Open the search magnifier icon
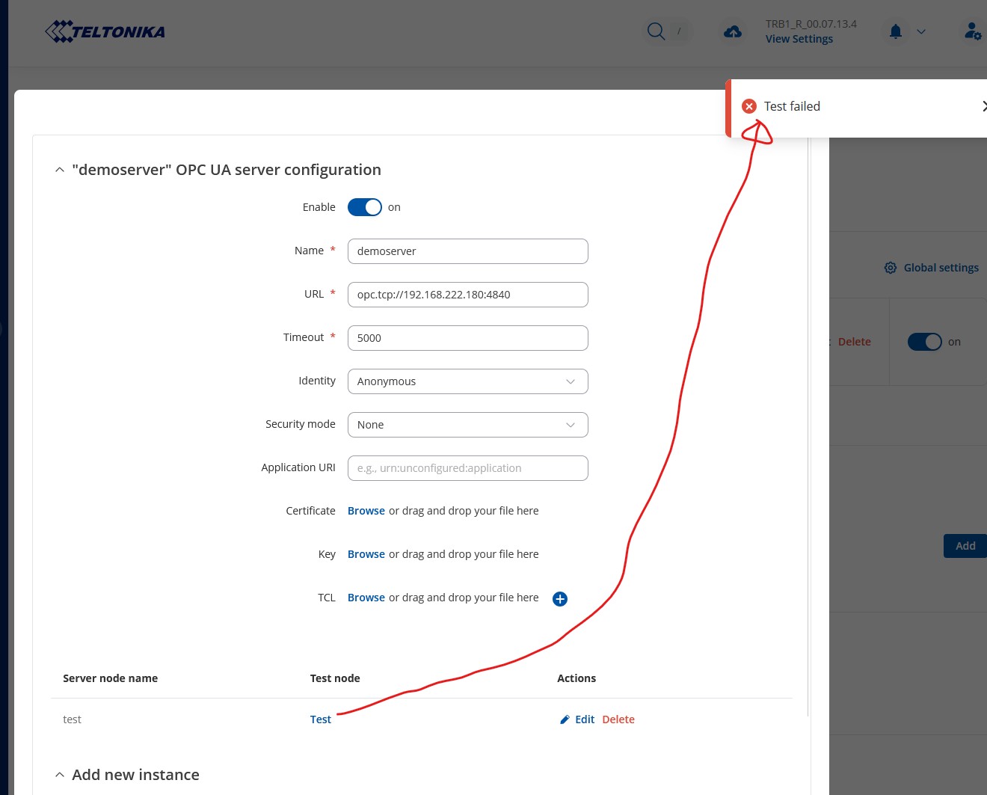The width and height of the screenshot is (987, 795). (x=656, y=31)
